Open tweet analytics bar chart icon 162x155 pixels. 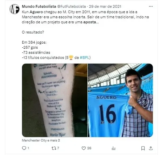pos(114,148)
